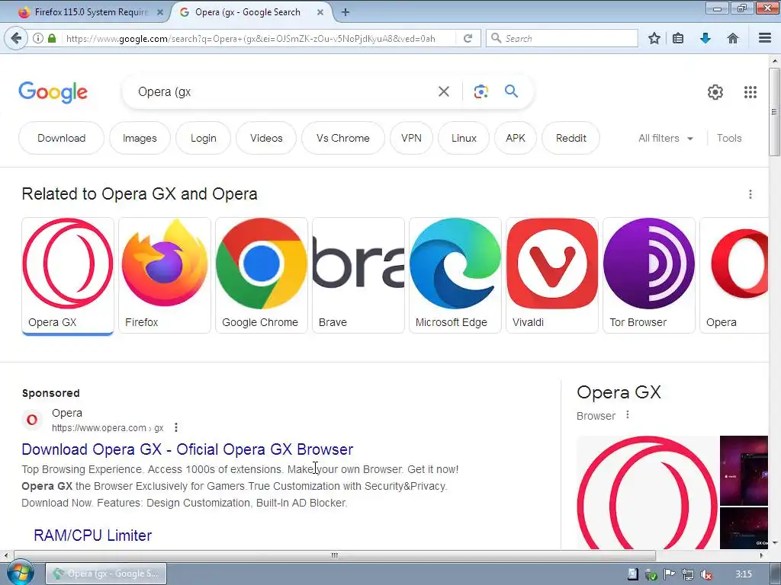Filter results by Download chip
Image resolution: width=781 pixels, height=585 pixels.
point(61,138)
